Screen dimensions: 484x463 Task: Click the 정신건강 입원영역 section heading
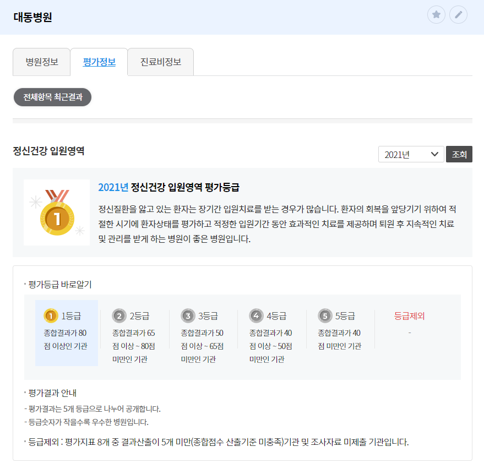point(48,151)
